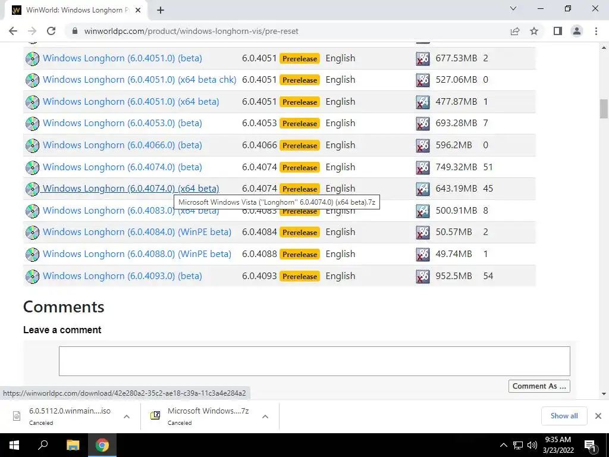Open Windows Longhorn (6.0.4084.0) (WinPE beta) link

click(137, 232)
